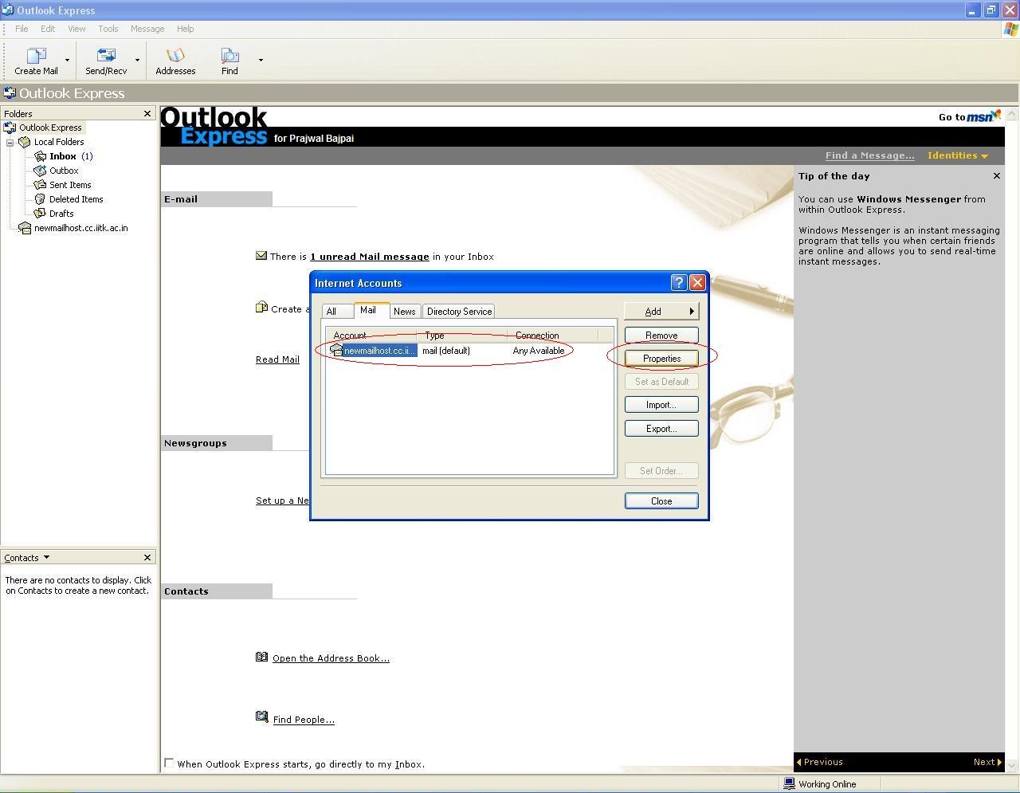Click the Drafts folder icon
The image size is (1020, 793).
pos(40,214)
